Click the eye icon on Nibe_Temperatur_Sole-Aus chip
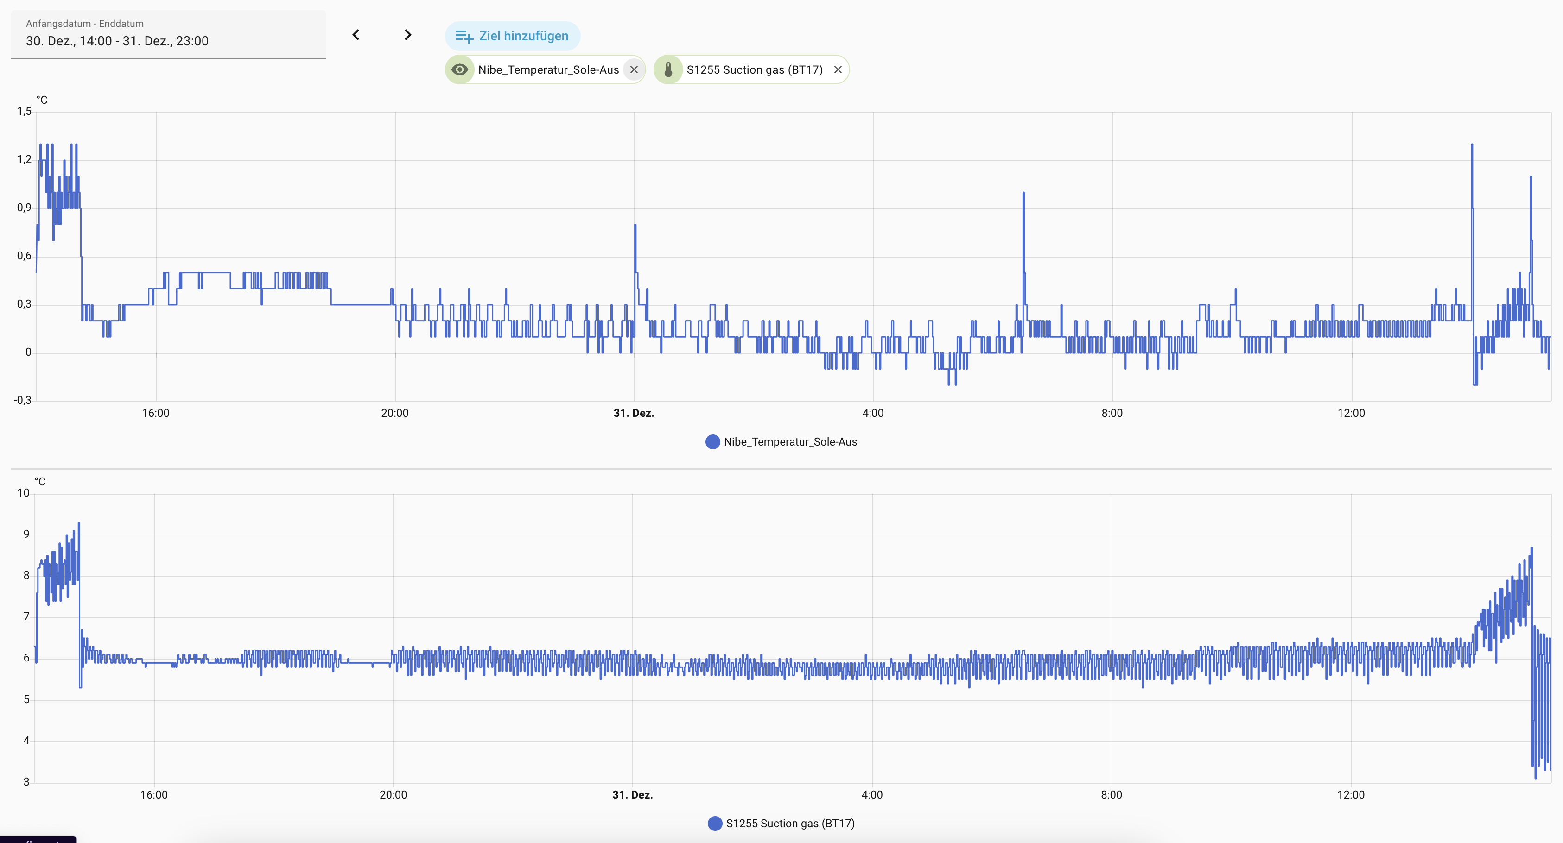1563x843 pixels. (x=460, y=70)
